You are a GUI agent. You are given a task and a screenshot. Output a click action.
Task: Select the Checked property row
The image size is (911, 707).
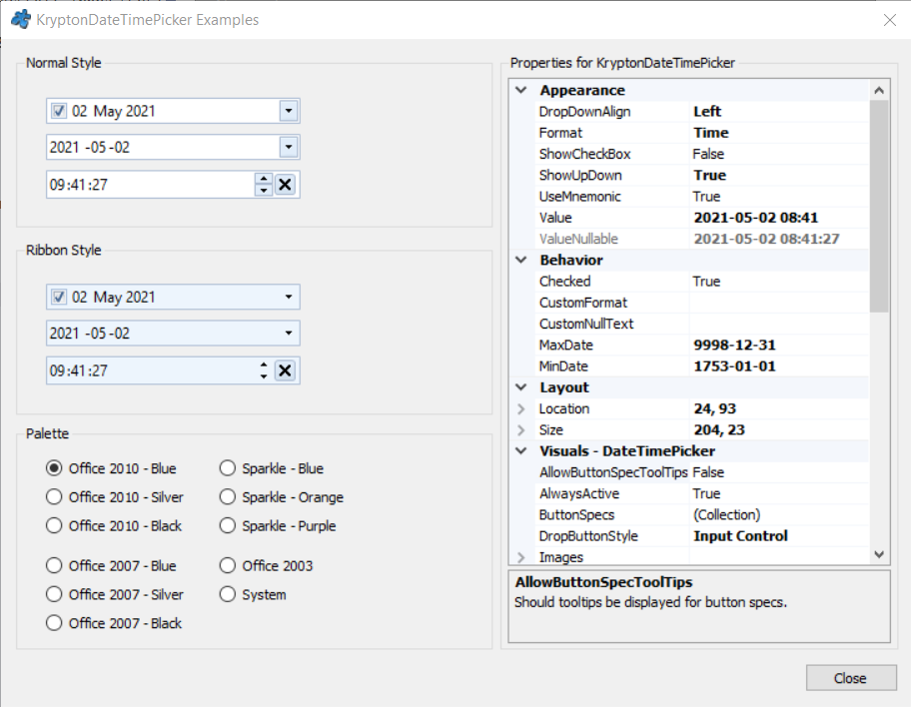pyautogui.click(x=702, y=282)
